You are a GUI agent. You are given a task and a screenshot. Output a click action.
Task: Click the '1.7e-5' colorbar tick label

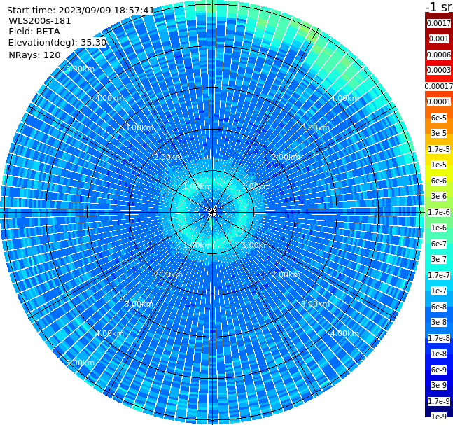439,149
